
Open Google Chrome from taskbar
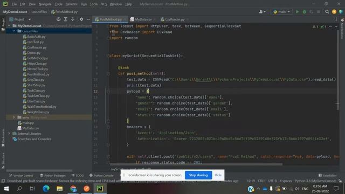point(73,189)
